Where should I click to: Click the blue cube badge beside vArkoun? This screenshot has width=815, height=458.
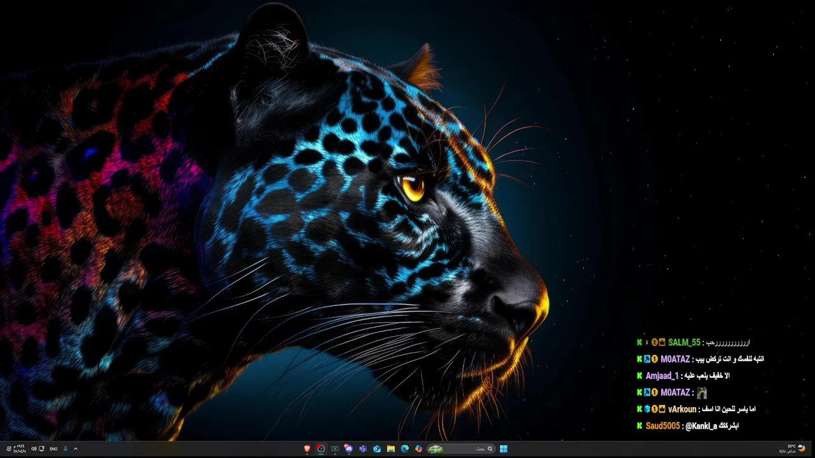coord(647,409)
